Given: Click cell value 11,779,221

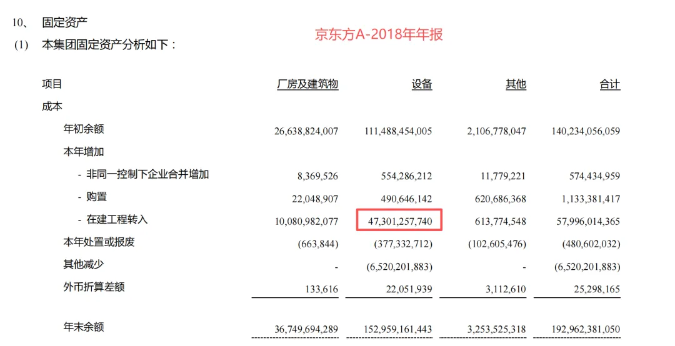Looking at the screenshot, I should click(x=503, y=176).
